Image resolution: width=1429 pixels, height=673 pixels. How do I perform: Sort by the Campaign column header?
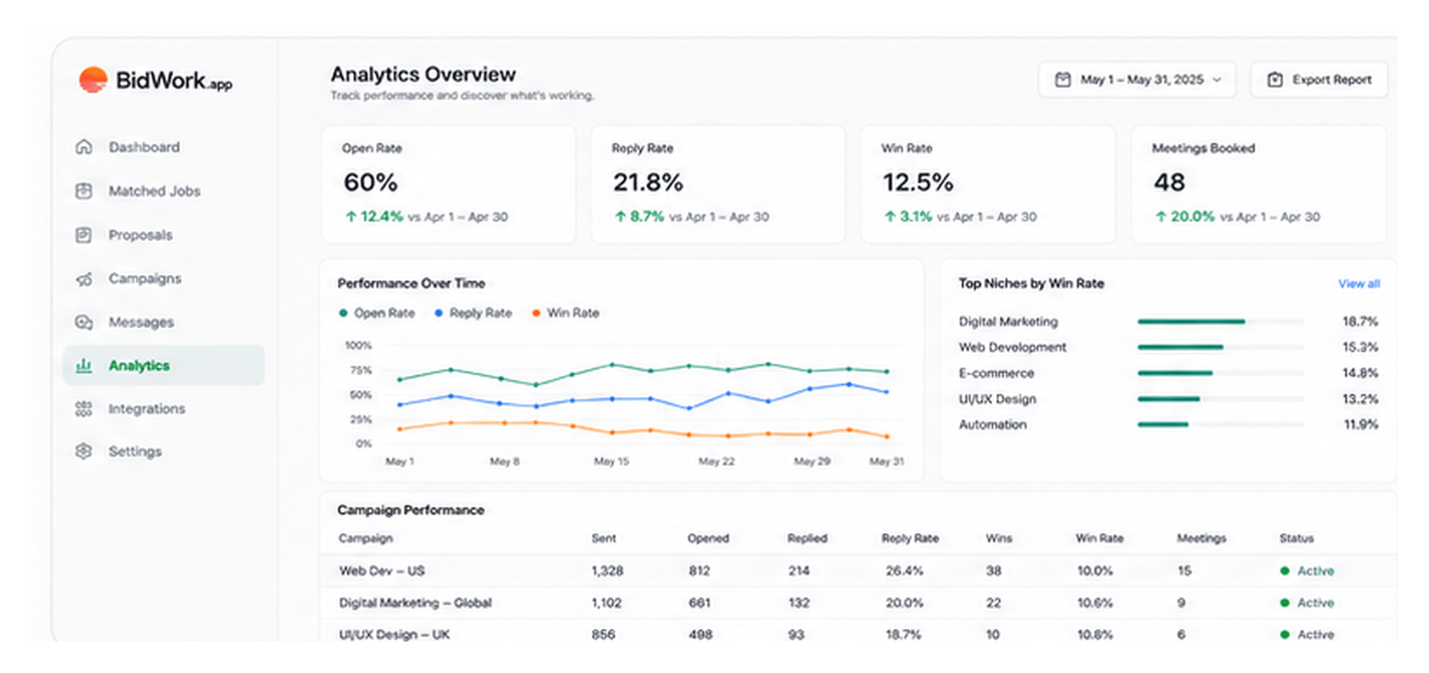[x=365, y=538]
